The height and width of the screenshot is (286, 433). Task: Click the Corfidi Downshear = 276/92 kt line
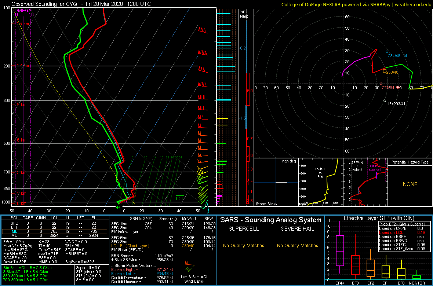(142, 278)
